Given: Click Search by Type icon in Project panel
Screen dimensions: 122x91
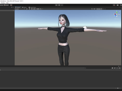Looking at the screenshot, I should pyautogui.click(x=112, y=68).
